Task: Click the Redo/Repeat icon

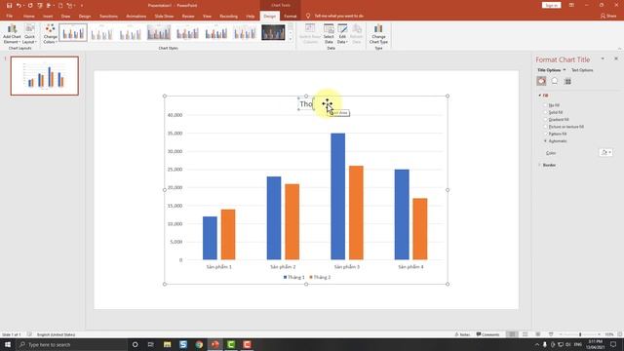Action: pos(30,6)
